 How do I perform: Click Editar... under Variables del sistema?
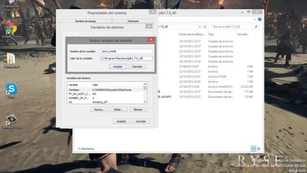[x=119, y=110]
